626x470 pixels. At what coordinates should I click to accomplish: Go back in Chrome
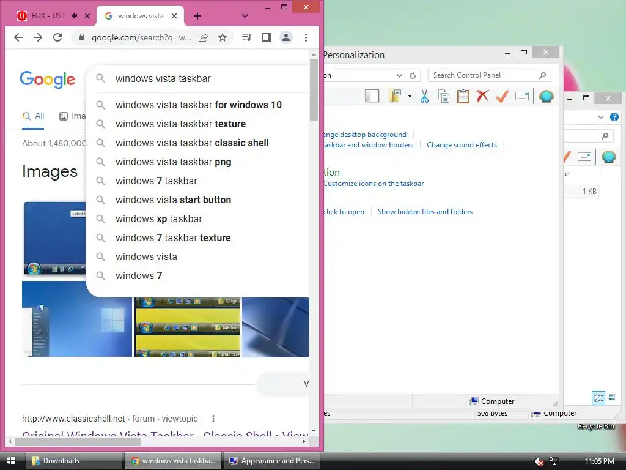[x=18, y=37]
